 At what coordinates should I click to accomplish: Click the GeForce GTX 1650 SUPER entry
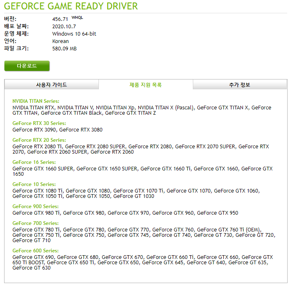pos(107,169)
